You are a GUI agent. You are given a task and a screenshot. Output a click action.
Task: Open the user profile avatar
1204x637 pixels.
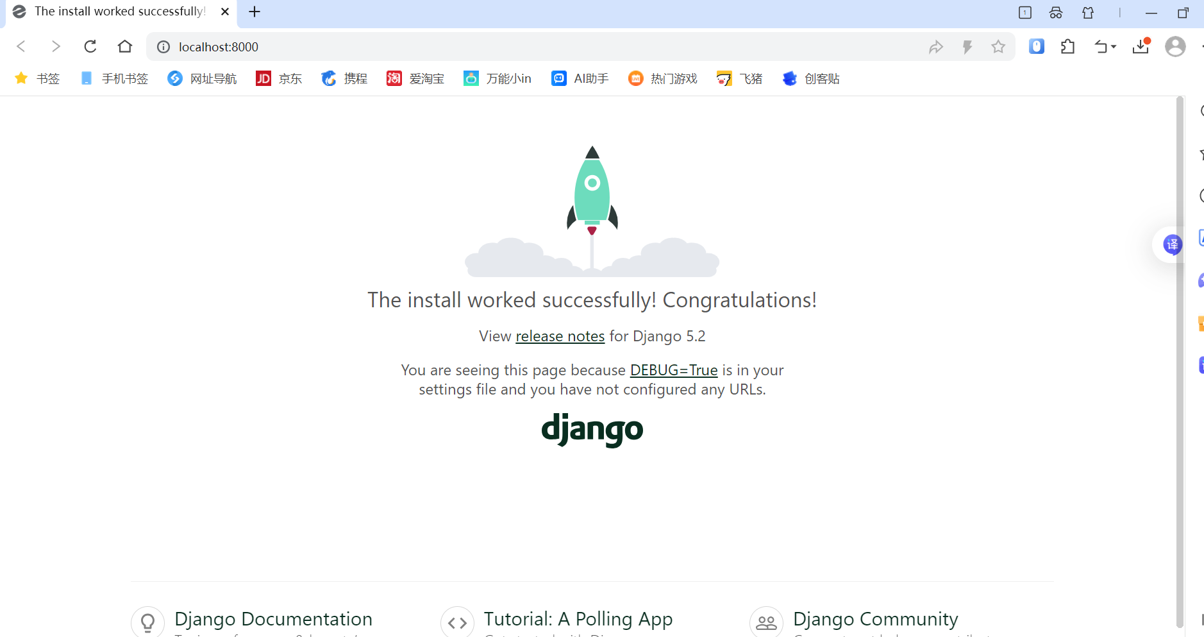pos(1175,46)
